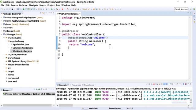The height and width of the screenshot is (110, 196).
Task: Click the Package Explorer horizontal scrollbar
Action: pyautogui.click(x=27, y=105)
